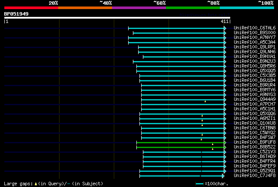
Task: Click the purple ~60% identity legend segment
Action: click(x=139, y=8)
